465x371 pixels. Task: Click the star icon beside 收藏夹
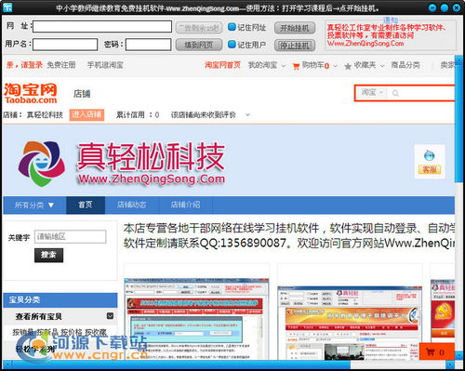pyautogui.click(x=348, y=66)
